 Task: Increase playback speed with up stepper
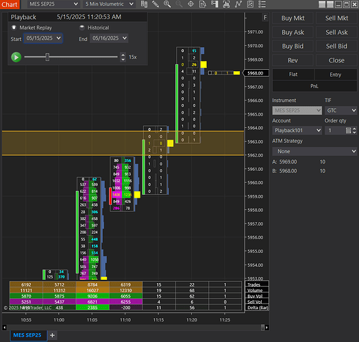(123, 55)
